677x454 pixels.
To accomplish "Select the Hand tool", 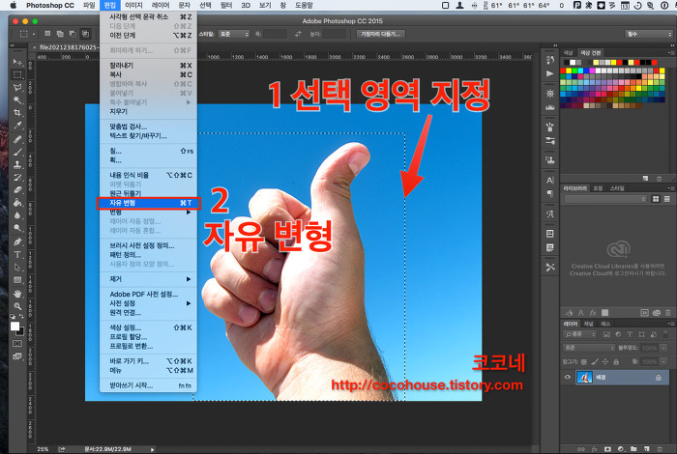I will (17, 294).
